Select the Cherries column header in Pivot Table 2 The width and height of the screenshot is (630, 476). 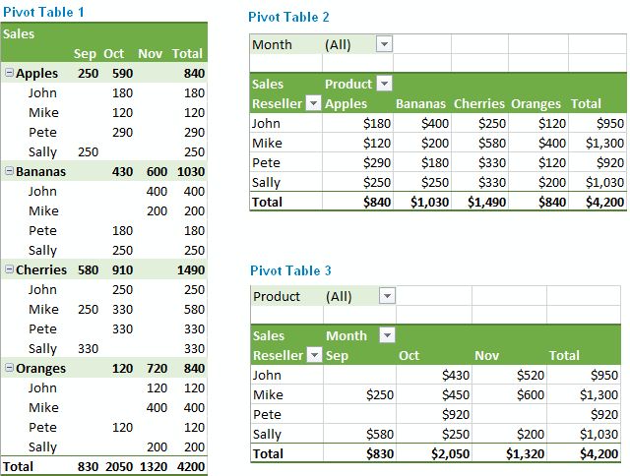click(479, 103)
